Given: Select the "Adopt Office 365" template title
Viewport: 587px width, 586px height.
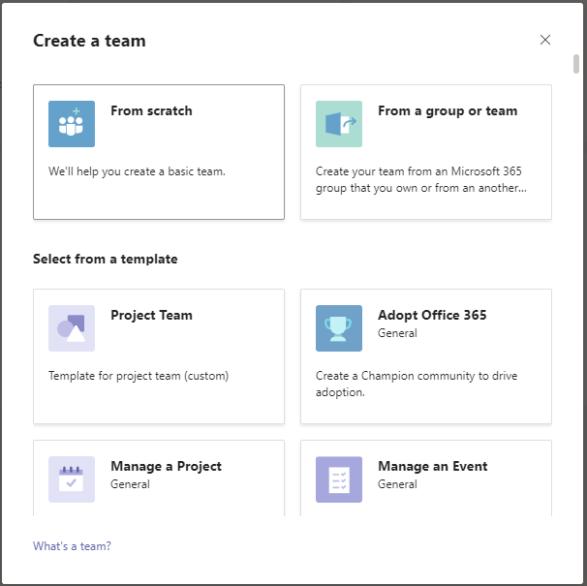Looking at the screenshot, I should (432, 315).
